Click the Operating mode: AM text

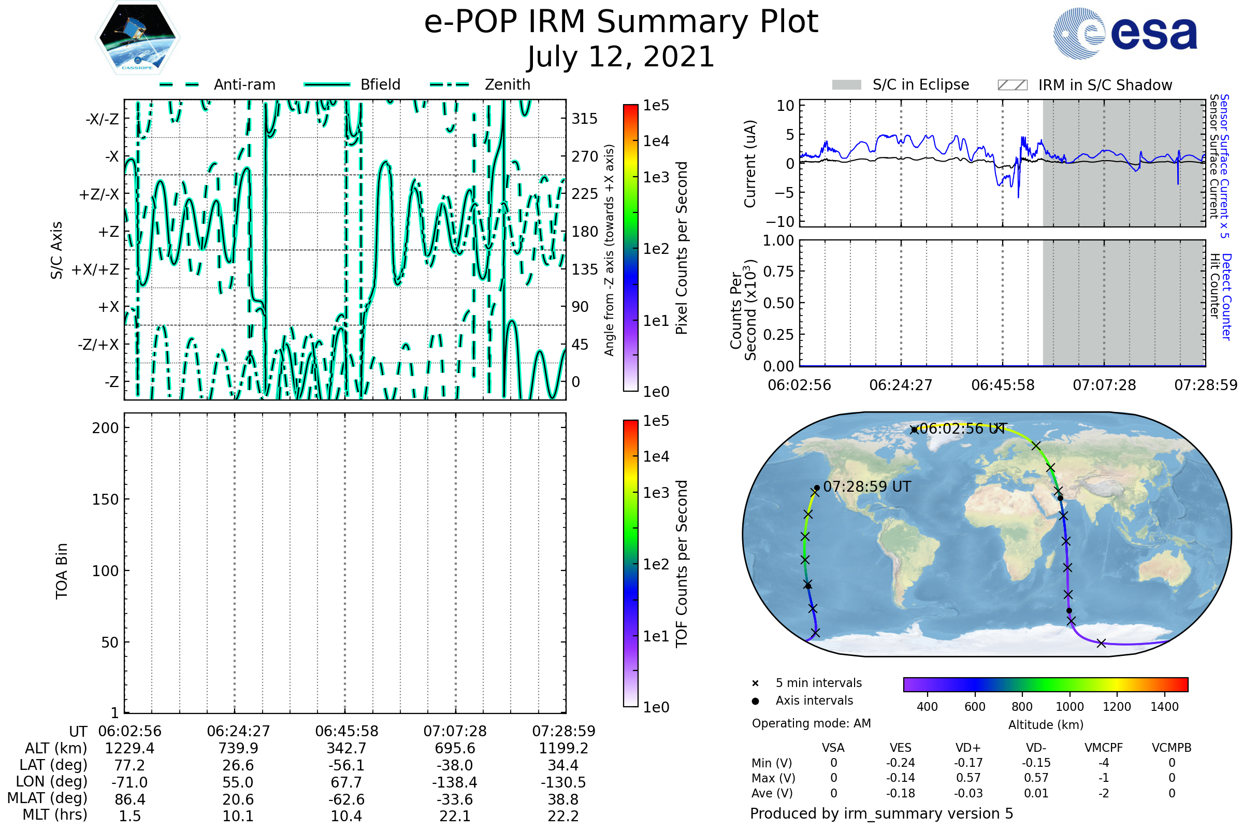click(811, 723)
